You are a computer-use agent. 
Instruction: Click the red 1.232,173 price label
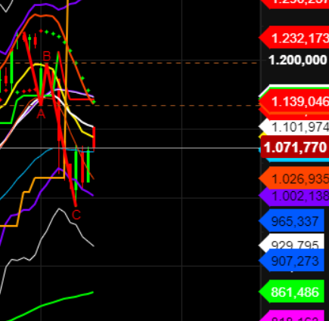coord(295,38)
